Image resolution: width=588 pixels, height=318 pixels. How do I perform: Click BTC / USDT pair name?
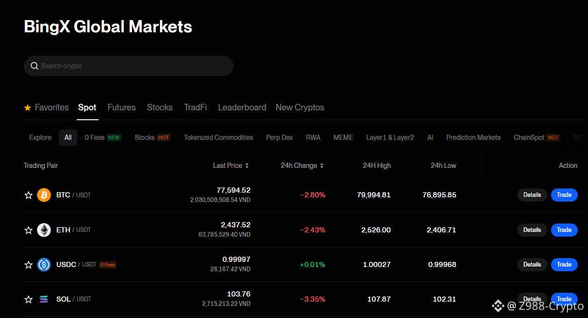point(73,195)
